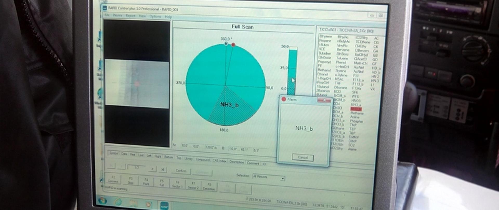Go to next report with > button
This screenshot has width=499, height=210.
152,169
